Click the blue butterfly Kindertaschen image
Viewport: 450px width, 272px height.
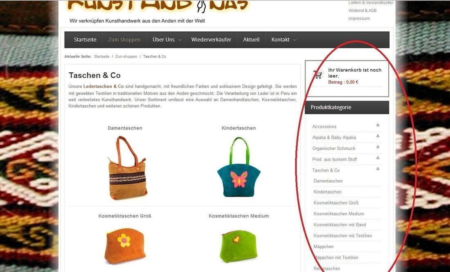point(239,167)
